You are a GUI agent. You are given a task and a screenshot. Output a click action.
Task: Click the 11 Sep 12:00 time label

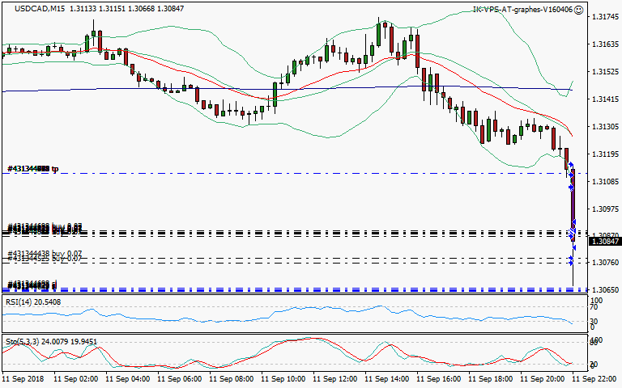point(334,379)
